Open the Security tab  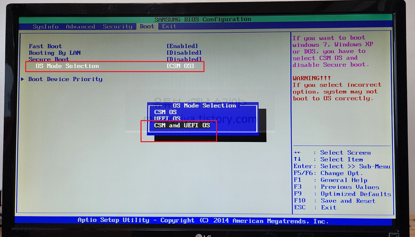click(x=117, y=27)
